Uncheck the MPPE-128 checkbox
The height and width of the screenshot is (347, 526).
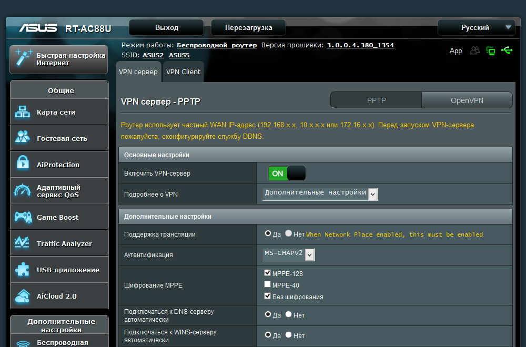(x=267, y=272)
